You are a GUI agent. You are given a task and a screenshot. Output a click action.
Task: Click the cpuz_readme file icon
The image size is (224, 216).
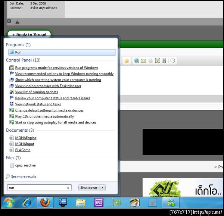[12, 165]
